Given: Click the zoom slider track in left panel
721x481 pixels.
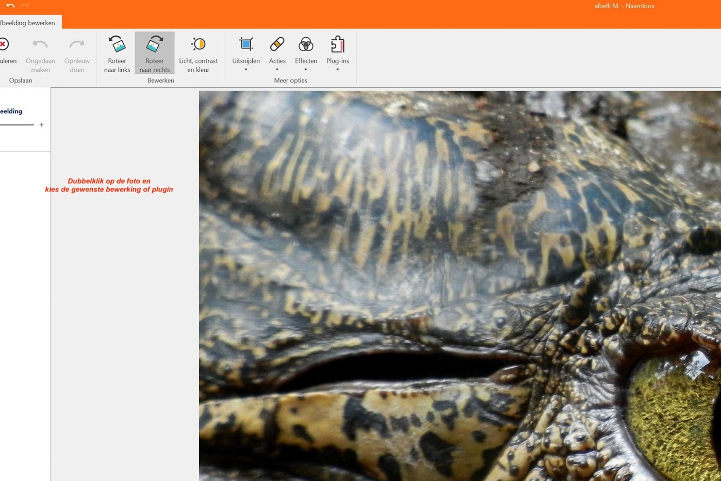Looking at the screenshot, I should click(x=17, y=125).
